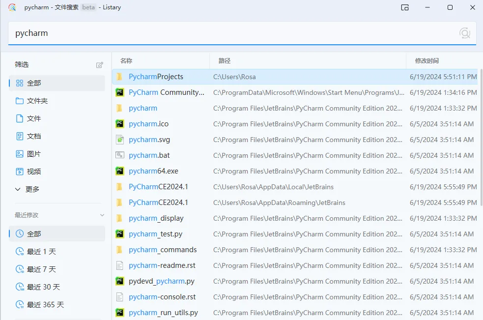This screenshot has height=320, width=483.
Task: Collapse the 最近修改 section chevron
Action: 102,215
